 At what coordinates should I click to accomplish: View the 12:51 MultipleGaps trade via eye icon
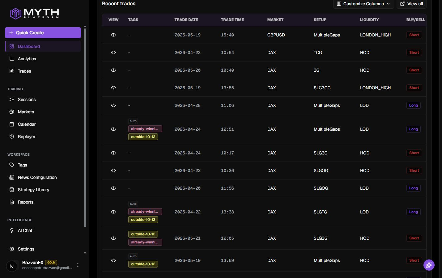click(113, 129)
